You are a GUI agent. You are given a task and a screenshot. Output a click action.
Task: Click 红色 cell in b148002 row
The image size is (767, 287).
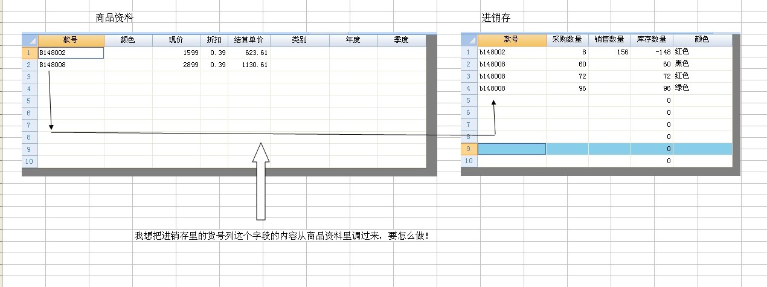tap(702, 52)
